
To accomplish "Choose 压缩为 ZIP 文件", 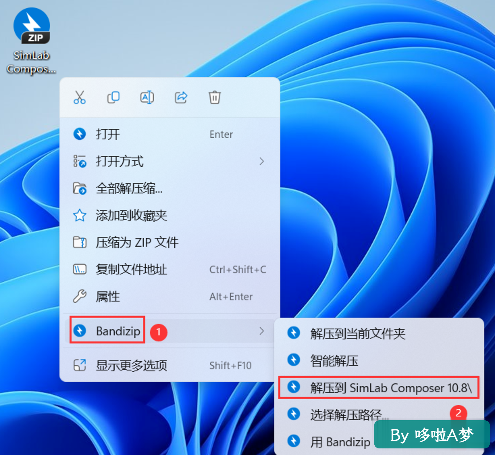I will [170, 242].
